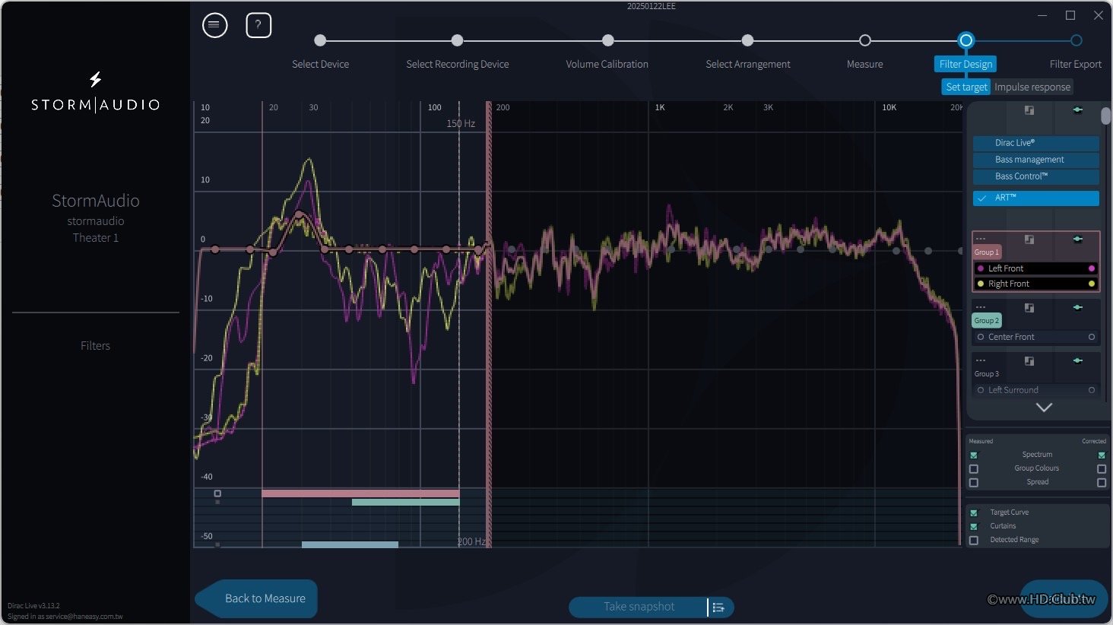This screenshot has width=1113, height=625.
Task: Click the Group 1 slider adjust icon
Action: tap(1077, 239)
